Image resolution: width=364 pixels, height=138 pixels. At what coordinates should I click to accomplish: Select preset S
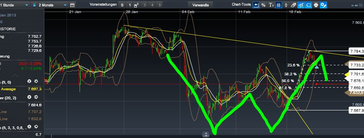point(122,5)
